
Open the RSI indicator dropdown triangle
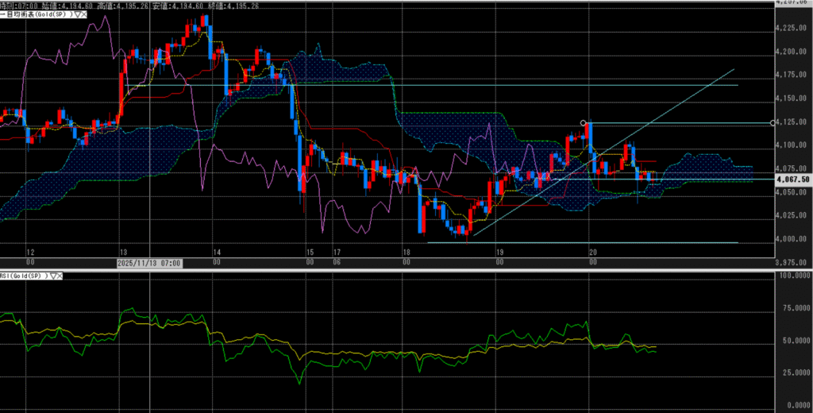pos(52,275)
